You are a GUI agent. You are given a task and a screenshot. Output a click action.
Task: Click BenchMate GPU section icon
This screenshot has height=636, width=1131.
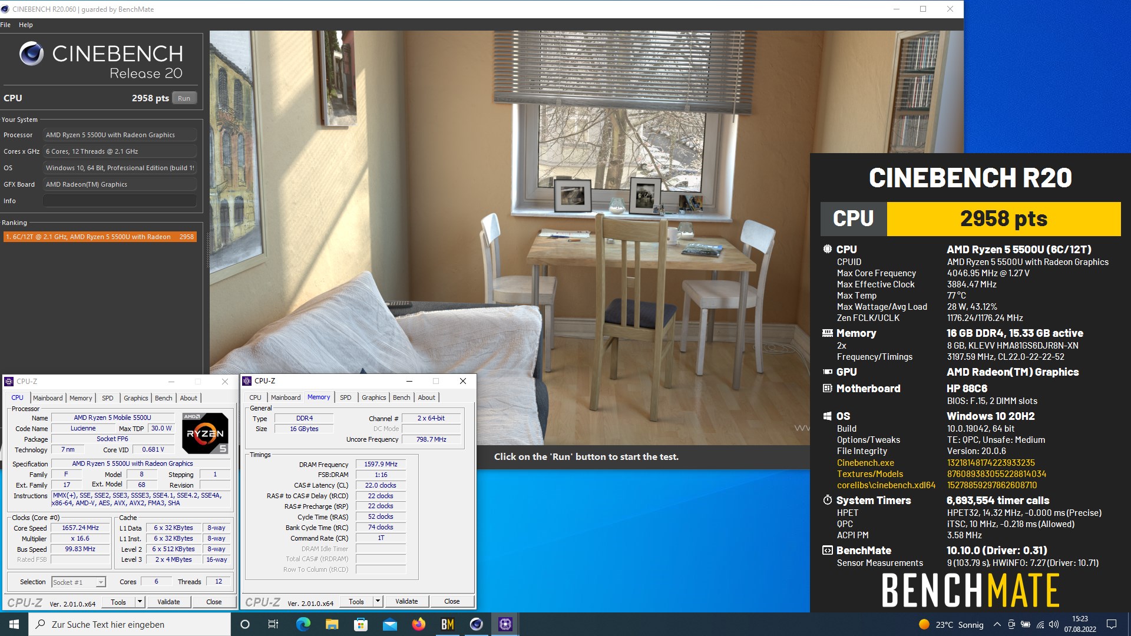click(x=828, y=372)
